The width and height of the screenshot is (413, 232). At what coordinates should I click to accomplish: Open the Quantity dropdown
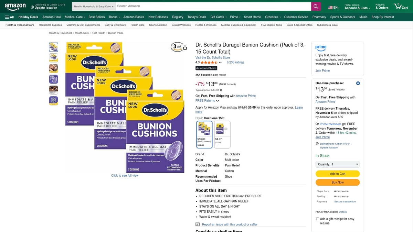click(337, 164)
